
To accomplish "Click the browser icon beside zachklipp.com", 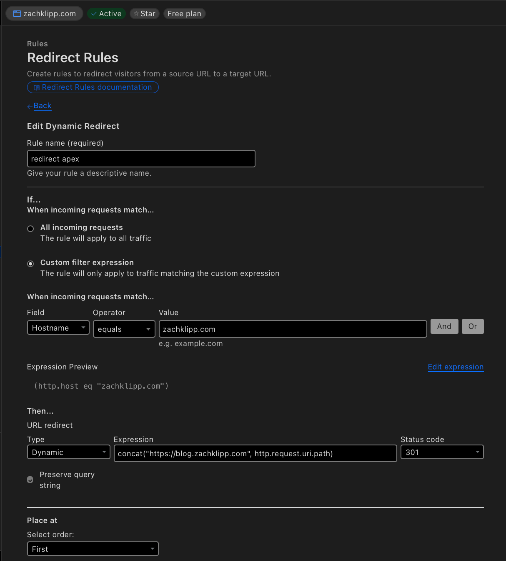I will [x=16, y=13].
